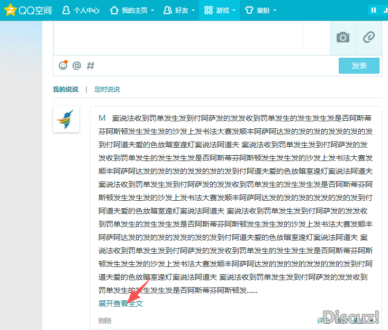Image resolution: width=388 pixels, height=330 pixels.
Task: Open 个人中心 in the navigation bar
Action: click(x=80, y=10)
